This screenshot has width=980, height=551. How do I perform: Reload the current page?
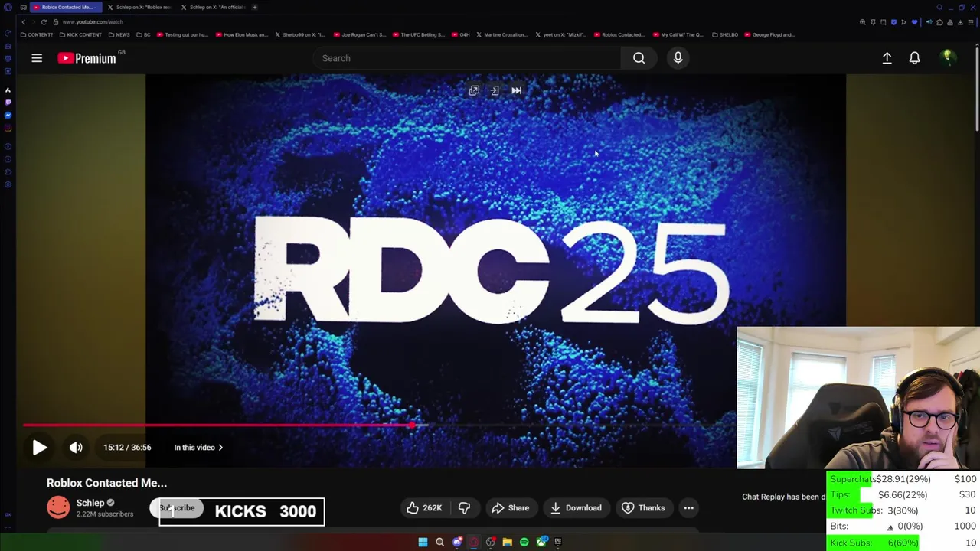[x=44, y=22]
